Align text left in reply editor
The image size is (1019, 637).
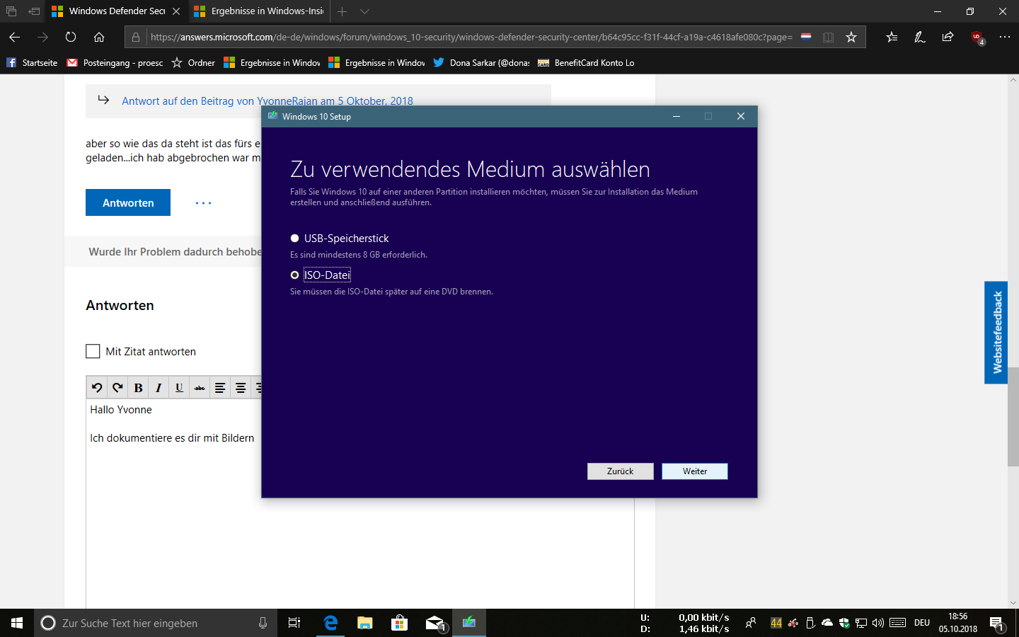pos(220,387)
